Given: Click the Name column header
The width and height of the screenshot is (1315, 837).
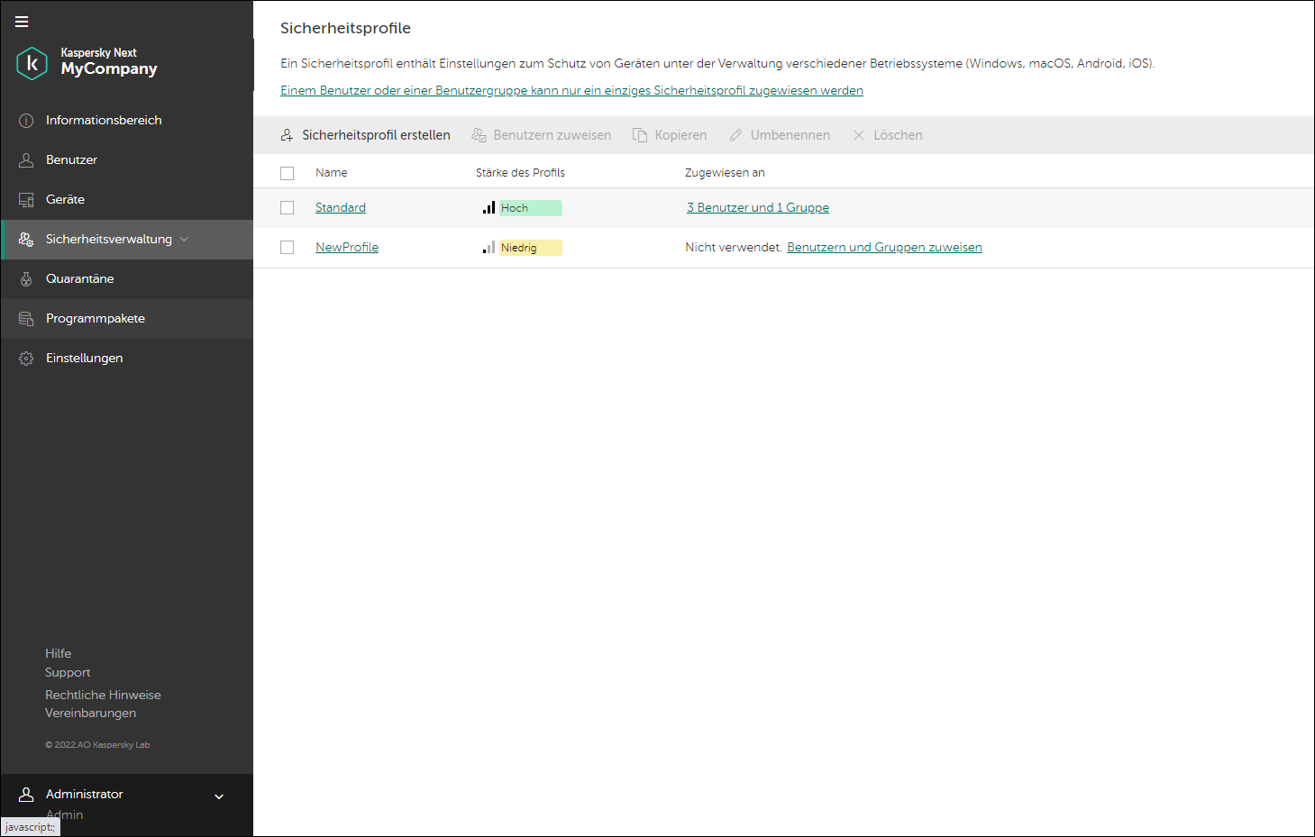Looking at the screenshot, I should coord(331,173).
